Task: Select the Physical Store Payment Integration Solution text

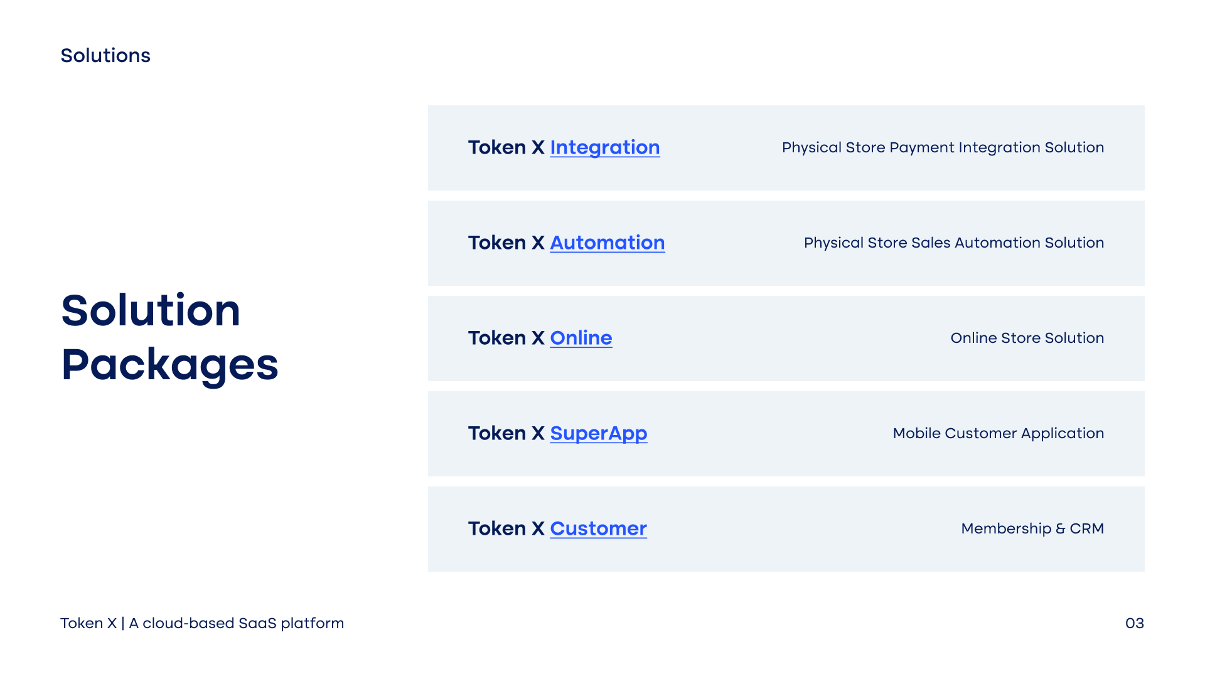Action: [x=943, y=147]
